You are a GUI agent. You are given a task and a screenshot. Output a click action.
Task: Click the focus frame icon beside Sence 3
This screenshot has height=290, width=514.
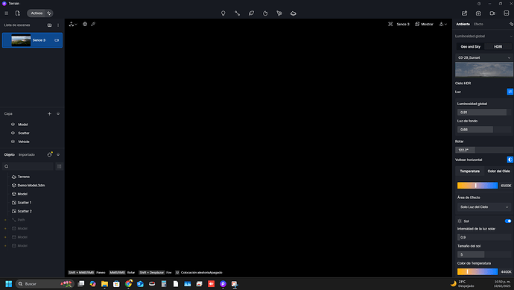pyautogui.click(x=390, y=24)
